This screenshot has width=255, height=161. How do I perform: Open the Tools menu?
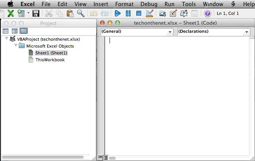pos(189,4)
